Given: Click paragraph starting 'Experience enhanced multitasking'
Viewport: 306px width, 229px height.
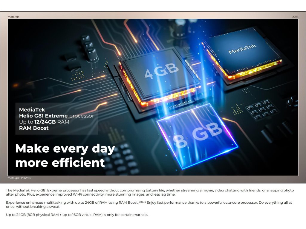Looking at the screenshot, I should 149,205.
